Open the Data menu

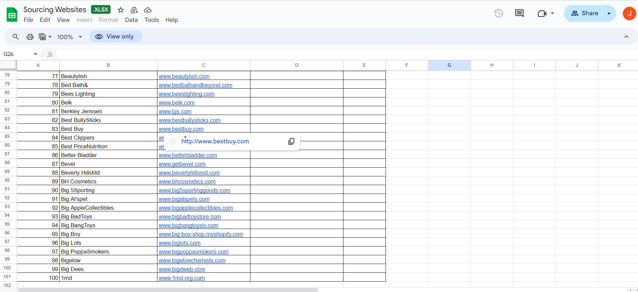click(x=131, y=20)
